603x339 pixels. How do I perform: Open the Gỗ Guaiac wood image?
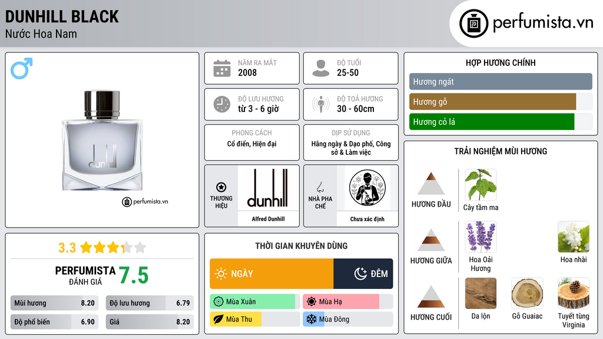tap(527, 293)
